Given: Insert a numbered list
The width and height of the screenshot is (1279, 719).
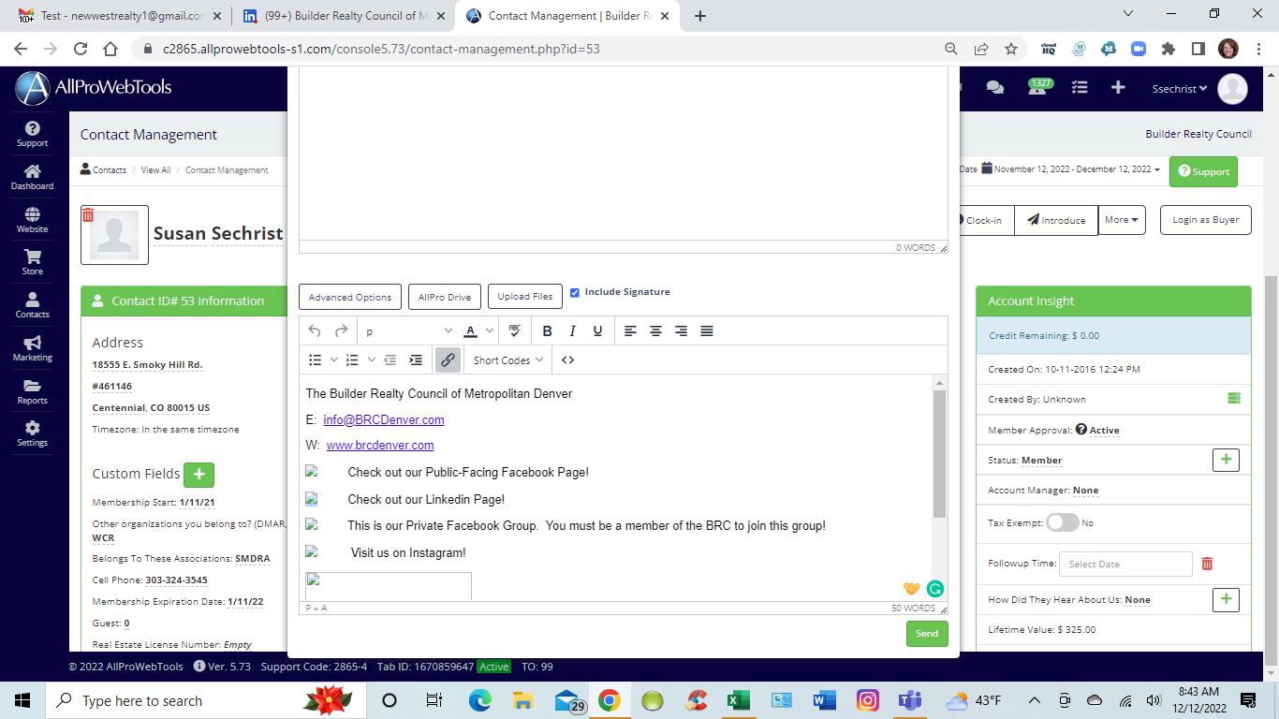Looking at the screenshot, I should pos(352,359).
